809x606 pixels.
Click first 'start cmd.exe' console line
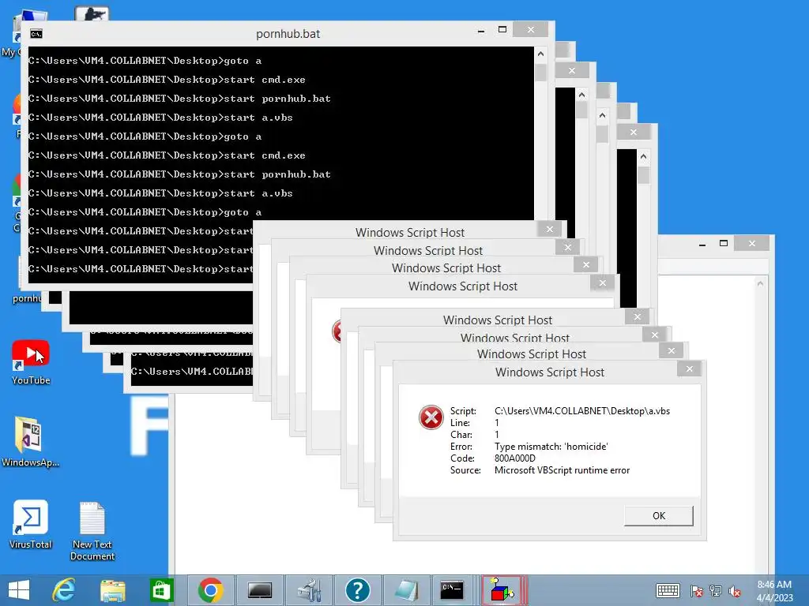click(167, 80)
